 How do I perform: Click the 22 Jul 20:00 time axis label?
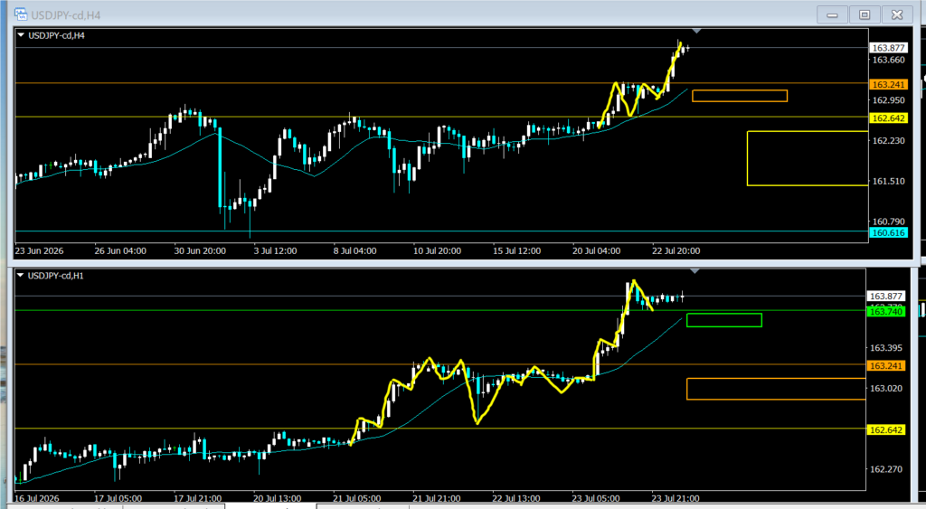676,250
